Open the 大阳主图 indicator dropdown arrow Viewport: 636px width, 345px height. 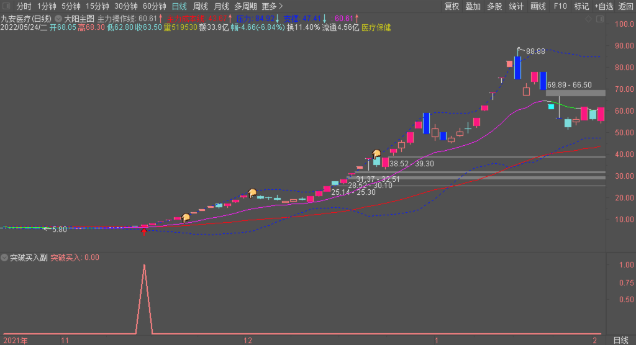(58, 19)
